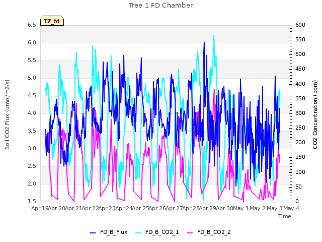Image resolution: width=322 pixels, height=242 pixels.
Task: Click the magenta FD_B_CO2_2 legend swatch
Action: point(190,233)
